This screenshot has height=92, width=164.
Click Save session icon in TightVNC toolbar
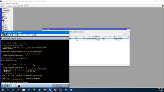point(4,35)
